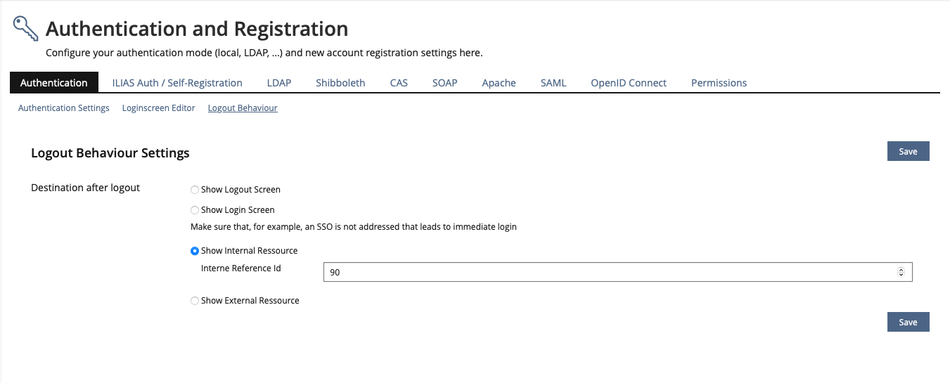The width and height of the screenshot is (950, 383).
Task: Select Show Login Screen radio option
Action: point(195,210)
